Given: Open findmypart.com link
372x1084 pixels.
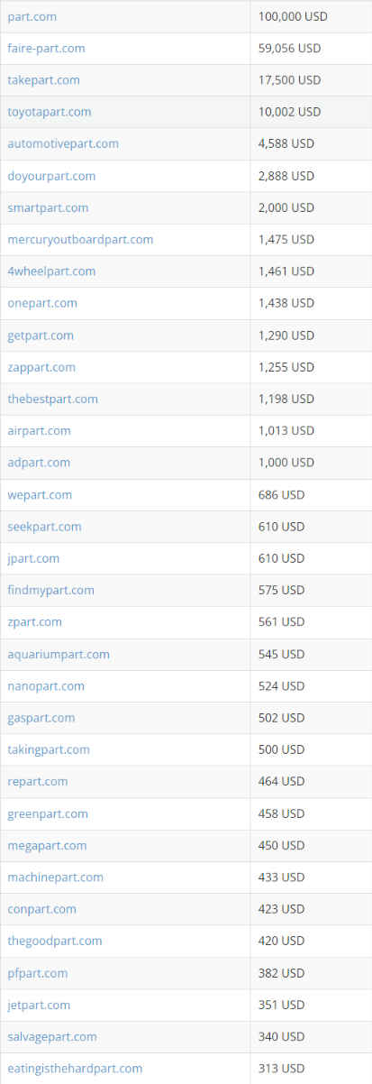Looking at the screenshot, I should tap(50, 590).
